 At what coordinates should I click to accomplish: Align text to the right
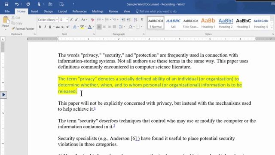(109, 27)
